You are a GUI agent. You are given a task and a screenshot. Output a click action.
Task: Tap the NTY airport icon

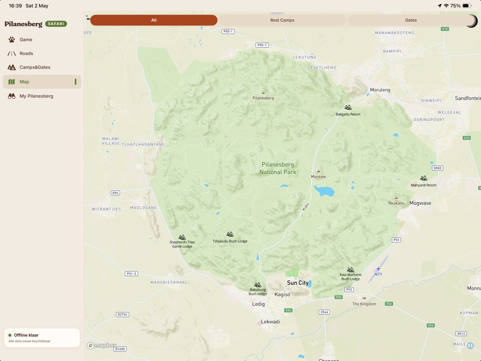click(x=378, y=269)
